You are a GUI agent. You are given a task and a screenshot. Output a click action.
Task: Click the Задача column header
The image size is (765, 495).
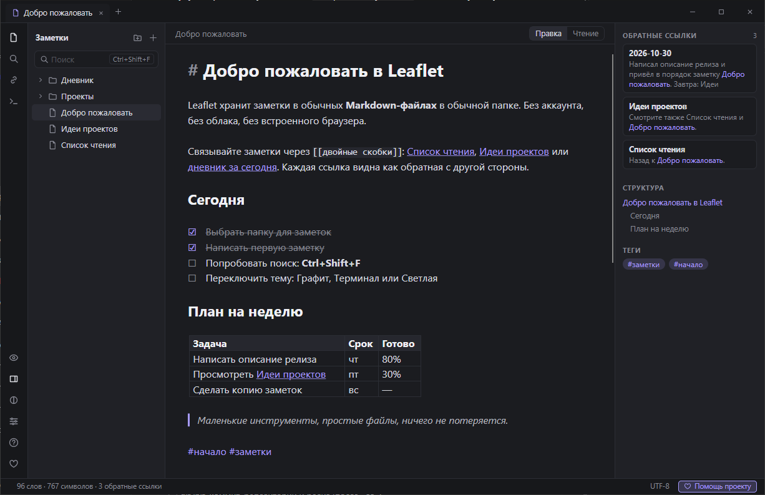click(267, 344)
